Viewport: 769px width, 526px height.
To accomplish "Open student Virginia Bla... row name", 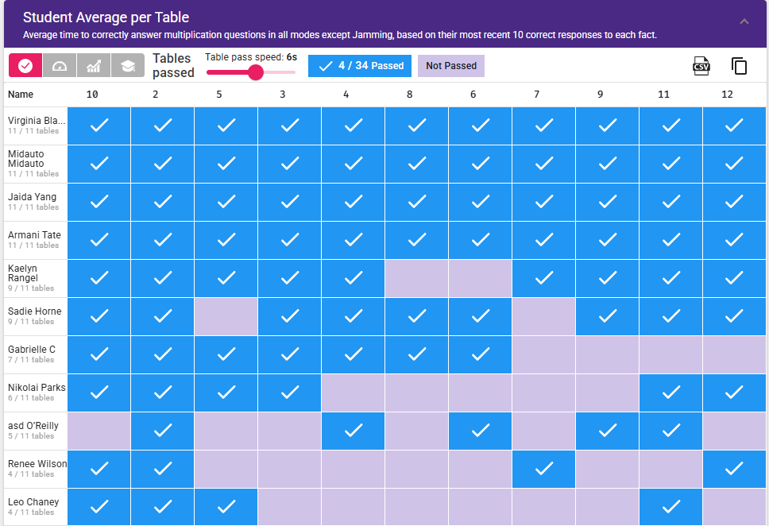I will click(x=36, y=121).
